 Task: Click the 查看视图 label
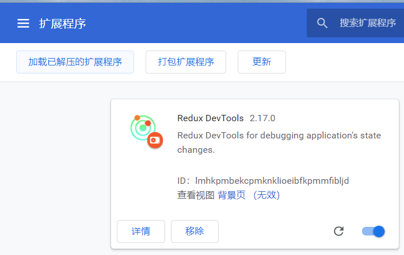196,195
